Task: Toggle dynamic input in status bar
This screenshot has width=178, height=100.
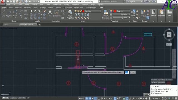Action: 95,98
